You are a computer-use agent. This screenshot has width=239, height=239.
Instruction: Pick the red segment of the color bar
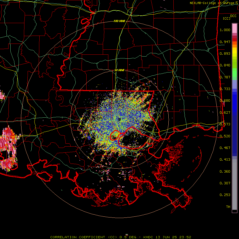click(x=234, y=40)
